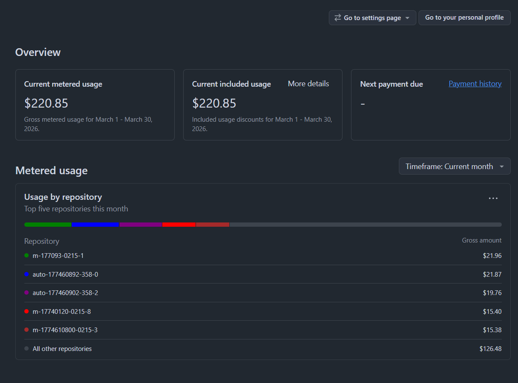Select repository auto-177460902-358-2
518x383 pixels.
coord(65,293)
